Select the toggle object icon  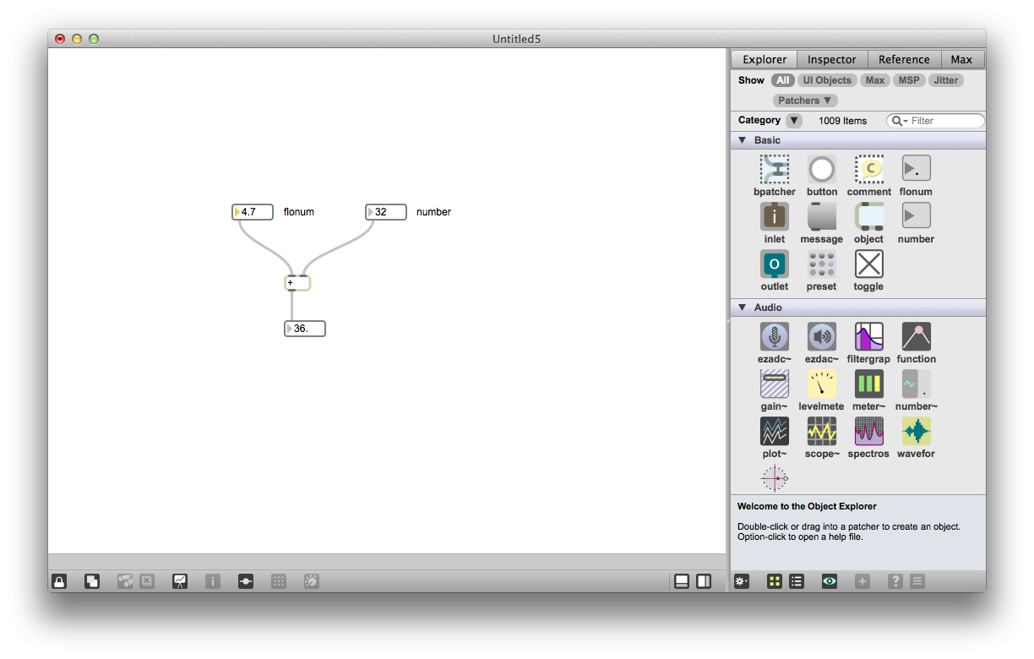coord(869,264)
